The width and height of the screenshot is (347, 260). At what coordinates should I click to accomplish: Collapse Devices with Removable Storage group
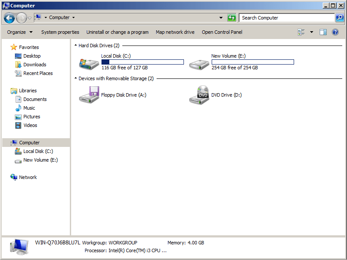(75, 78)
